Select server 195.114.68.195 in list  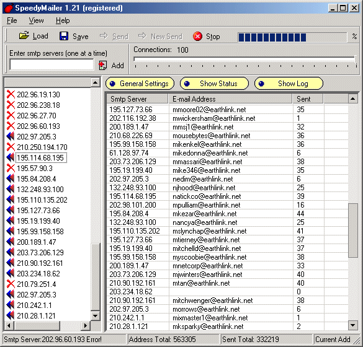(40, 157)
